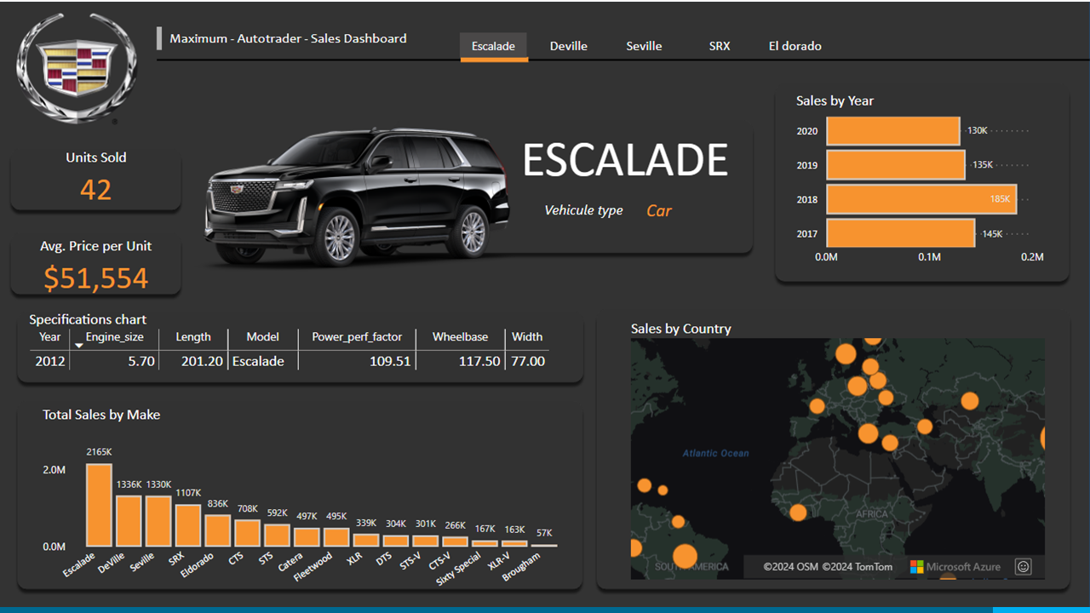Click the wheelbase cell 117.50
Viewport: 1090px width, 613px height.
tap(479, 361)
